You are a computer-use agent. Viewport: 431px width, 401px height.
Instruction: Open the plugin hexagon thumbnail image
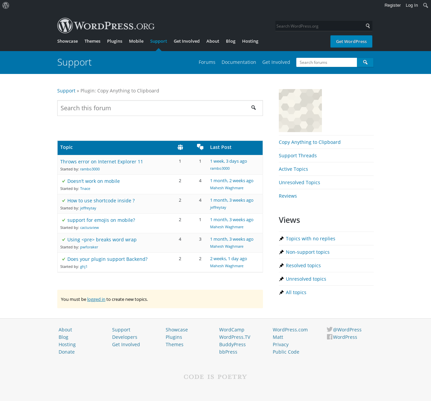click(x=300, y=111)
